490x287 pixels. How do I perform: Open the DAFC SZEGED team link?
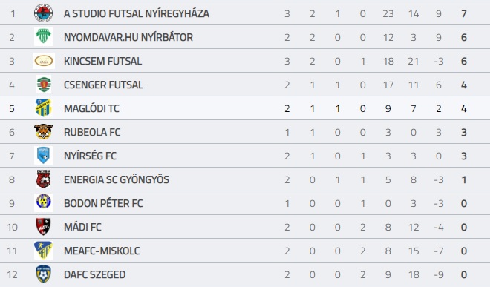click(95, 275)
